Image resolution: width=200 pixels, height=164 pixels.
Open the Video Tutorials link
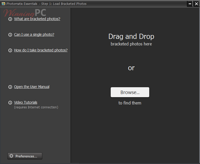pos(26,102)
